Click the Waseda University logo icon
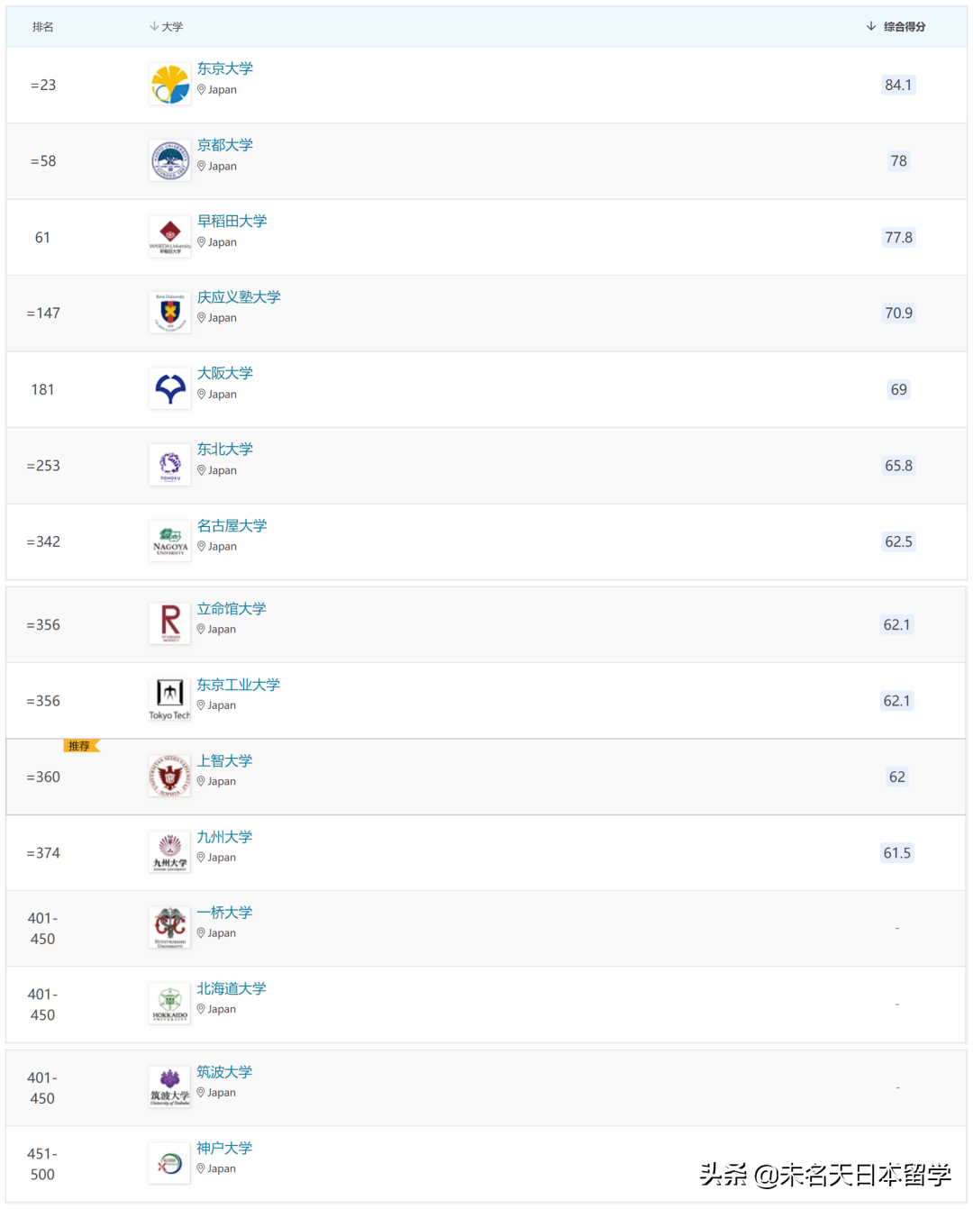This screenshot has width=973, height=1209. (169, 236)
